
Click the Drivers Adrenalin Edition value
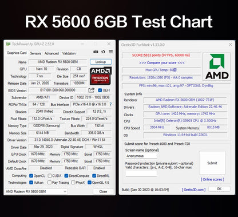[185, 107]
